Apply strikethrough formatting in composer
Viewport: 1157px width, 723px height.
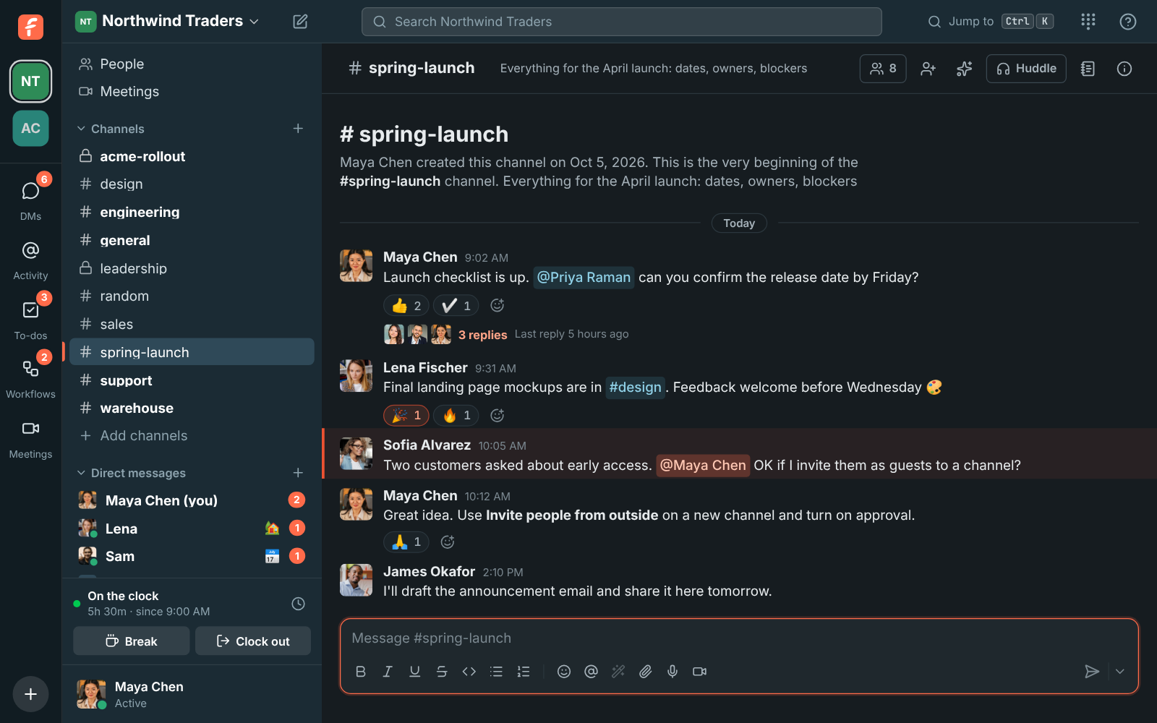442,672
